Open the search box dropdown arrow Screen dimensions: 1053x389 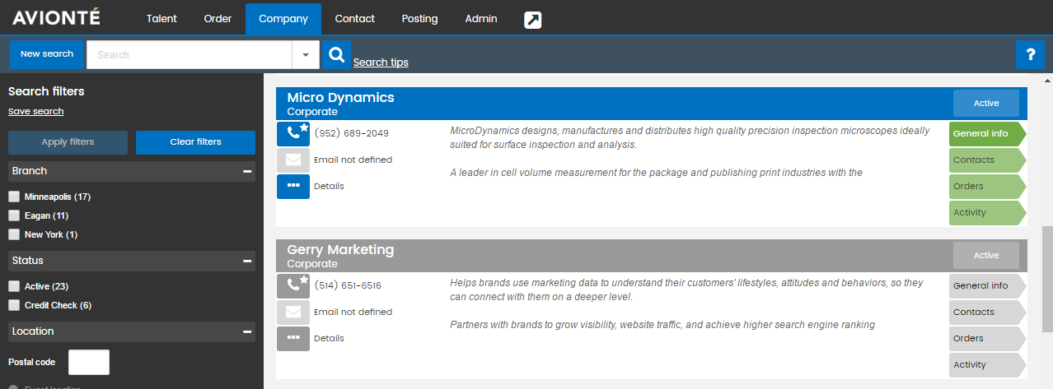[x=305, y=55]
